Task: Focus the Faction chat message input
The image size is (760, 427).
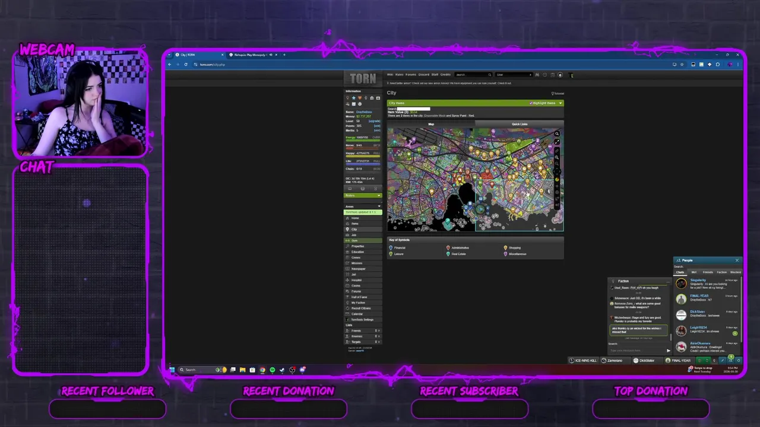Action: tap(637, 350)
